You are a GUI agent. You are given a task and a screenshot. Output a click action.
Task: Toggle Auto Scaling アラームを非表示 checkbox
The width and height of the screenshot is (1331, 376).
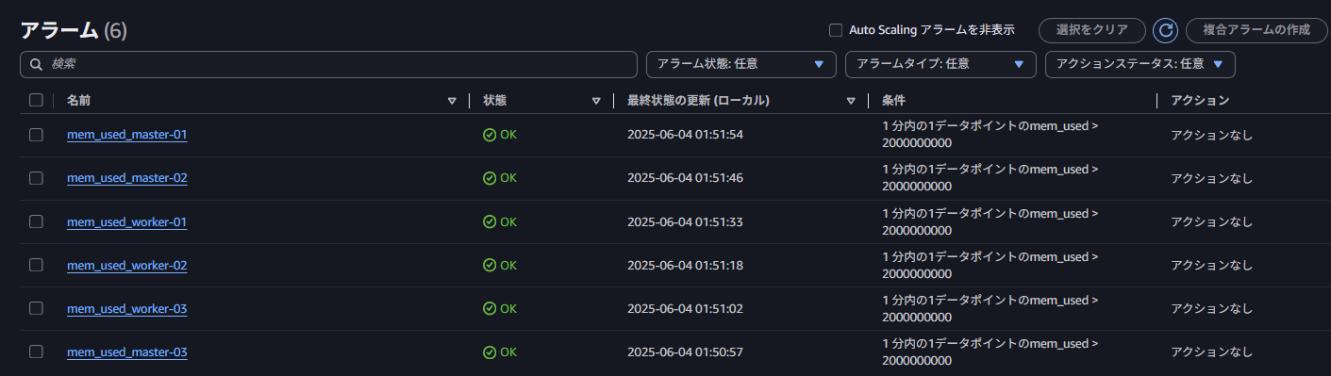coord(835,30)
